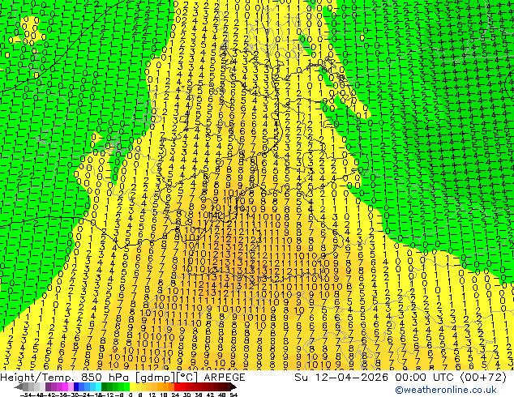This screenshot has width=514, height=397.
Task: Click the 'ARPEGE' model name
Action: pos(225,378)
